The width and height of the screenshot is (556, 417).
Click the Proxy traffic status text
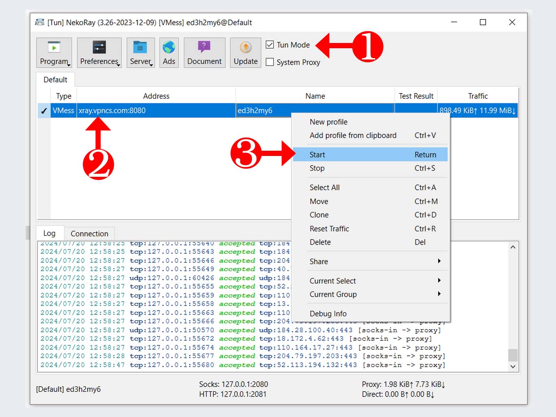(404, 384)
